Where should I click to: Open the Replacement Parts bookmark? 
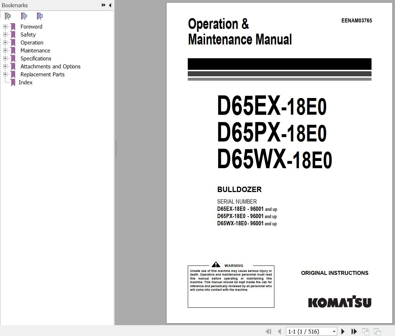[x=42, y=75]
